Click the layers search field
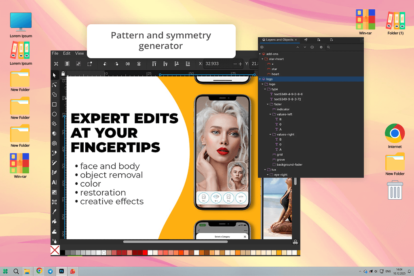Image resolution: width=414 pixels, height=276 pixels. pyautogui.click(x=344, y=47)
